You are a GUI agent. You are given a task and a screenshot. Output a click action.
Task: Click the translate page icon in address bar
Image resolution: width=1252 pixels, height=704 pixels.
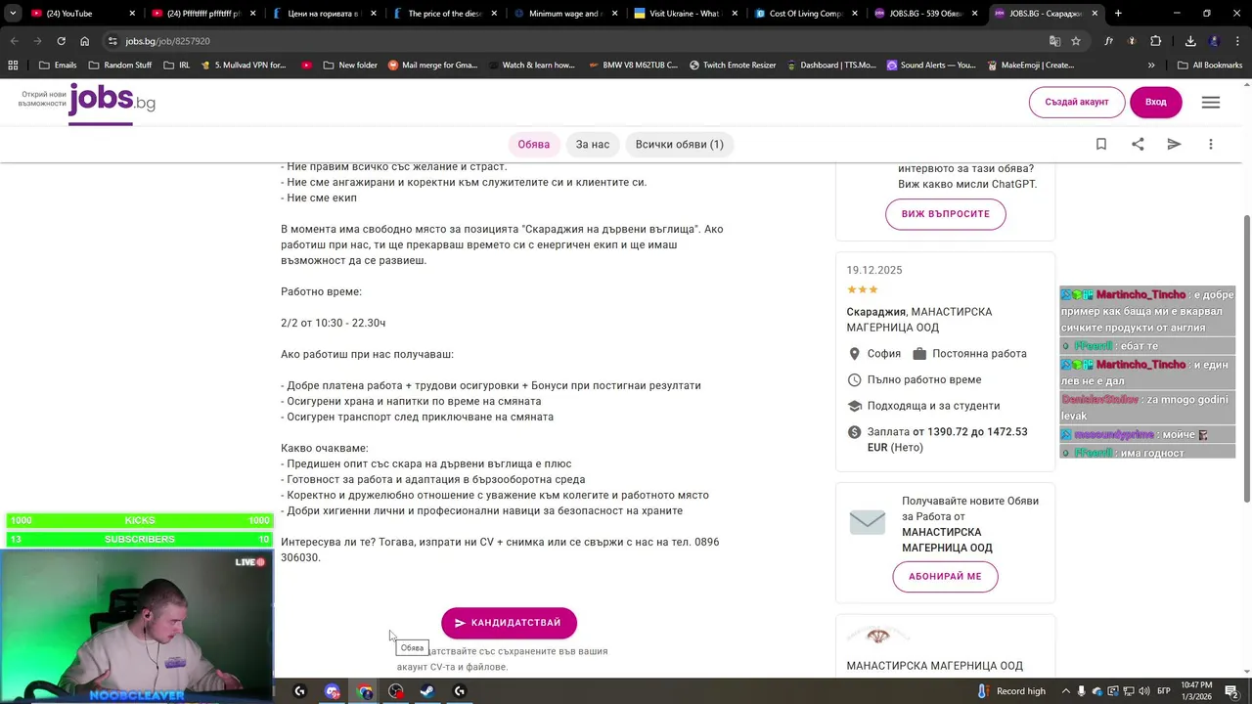point(1054,41)
